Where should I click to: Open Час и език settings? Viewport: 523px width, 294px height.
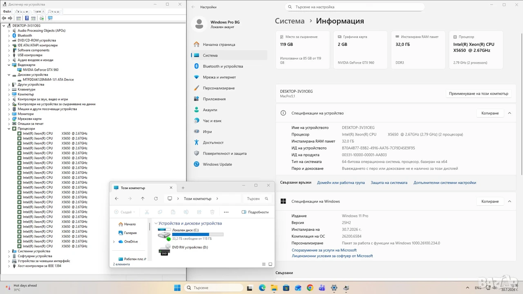229,121
